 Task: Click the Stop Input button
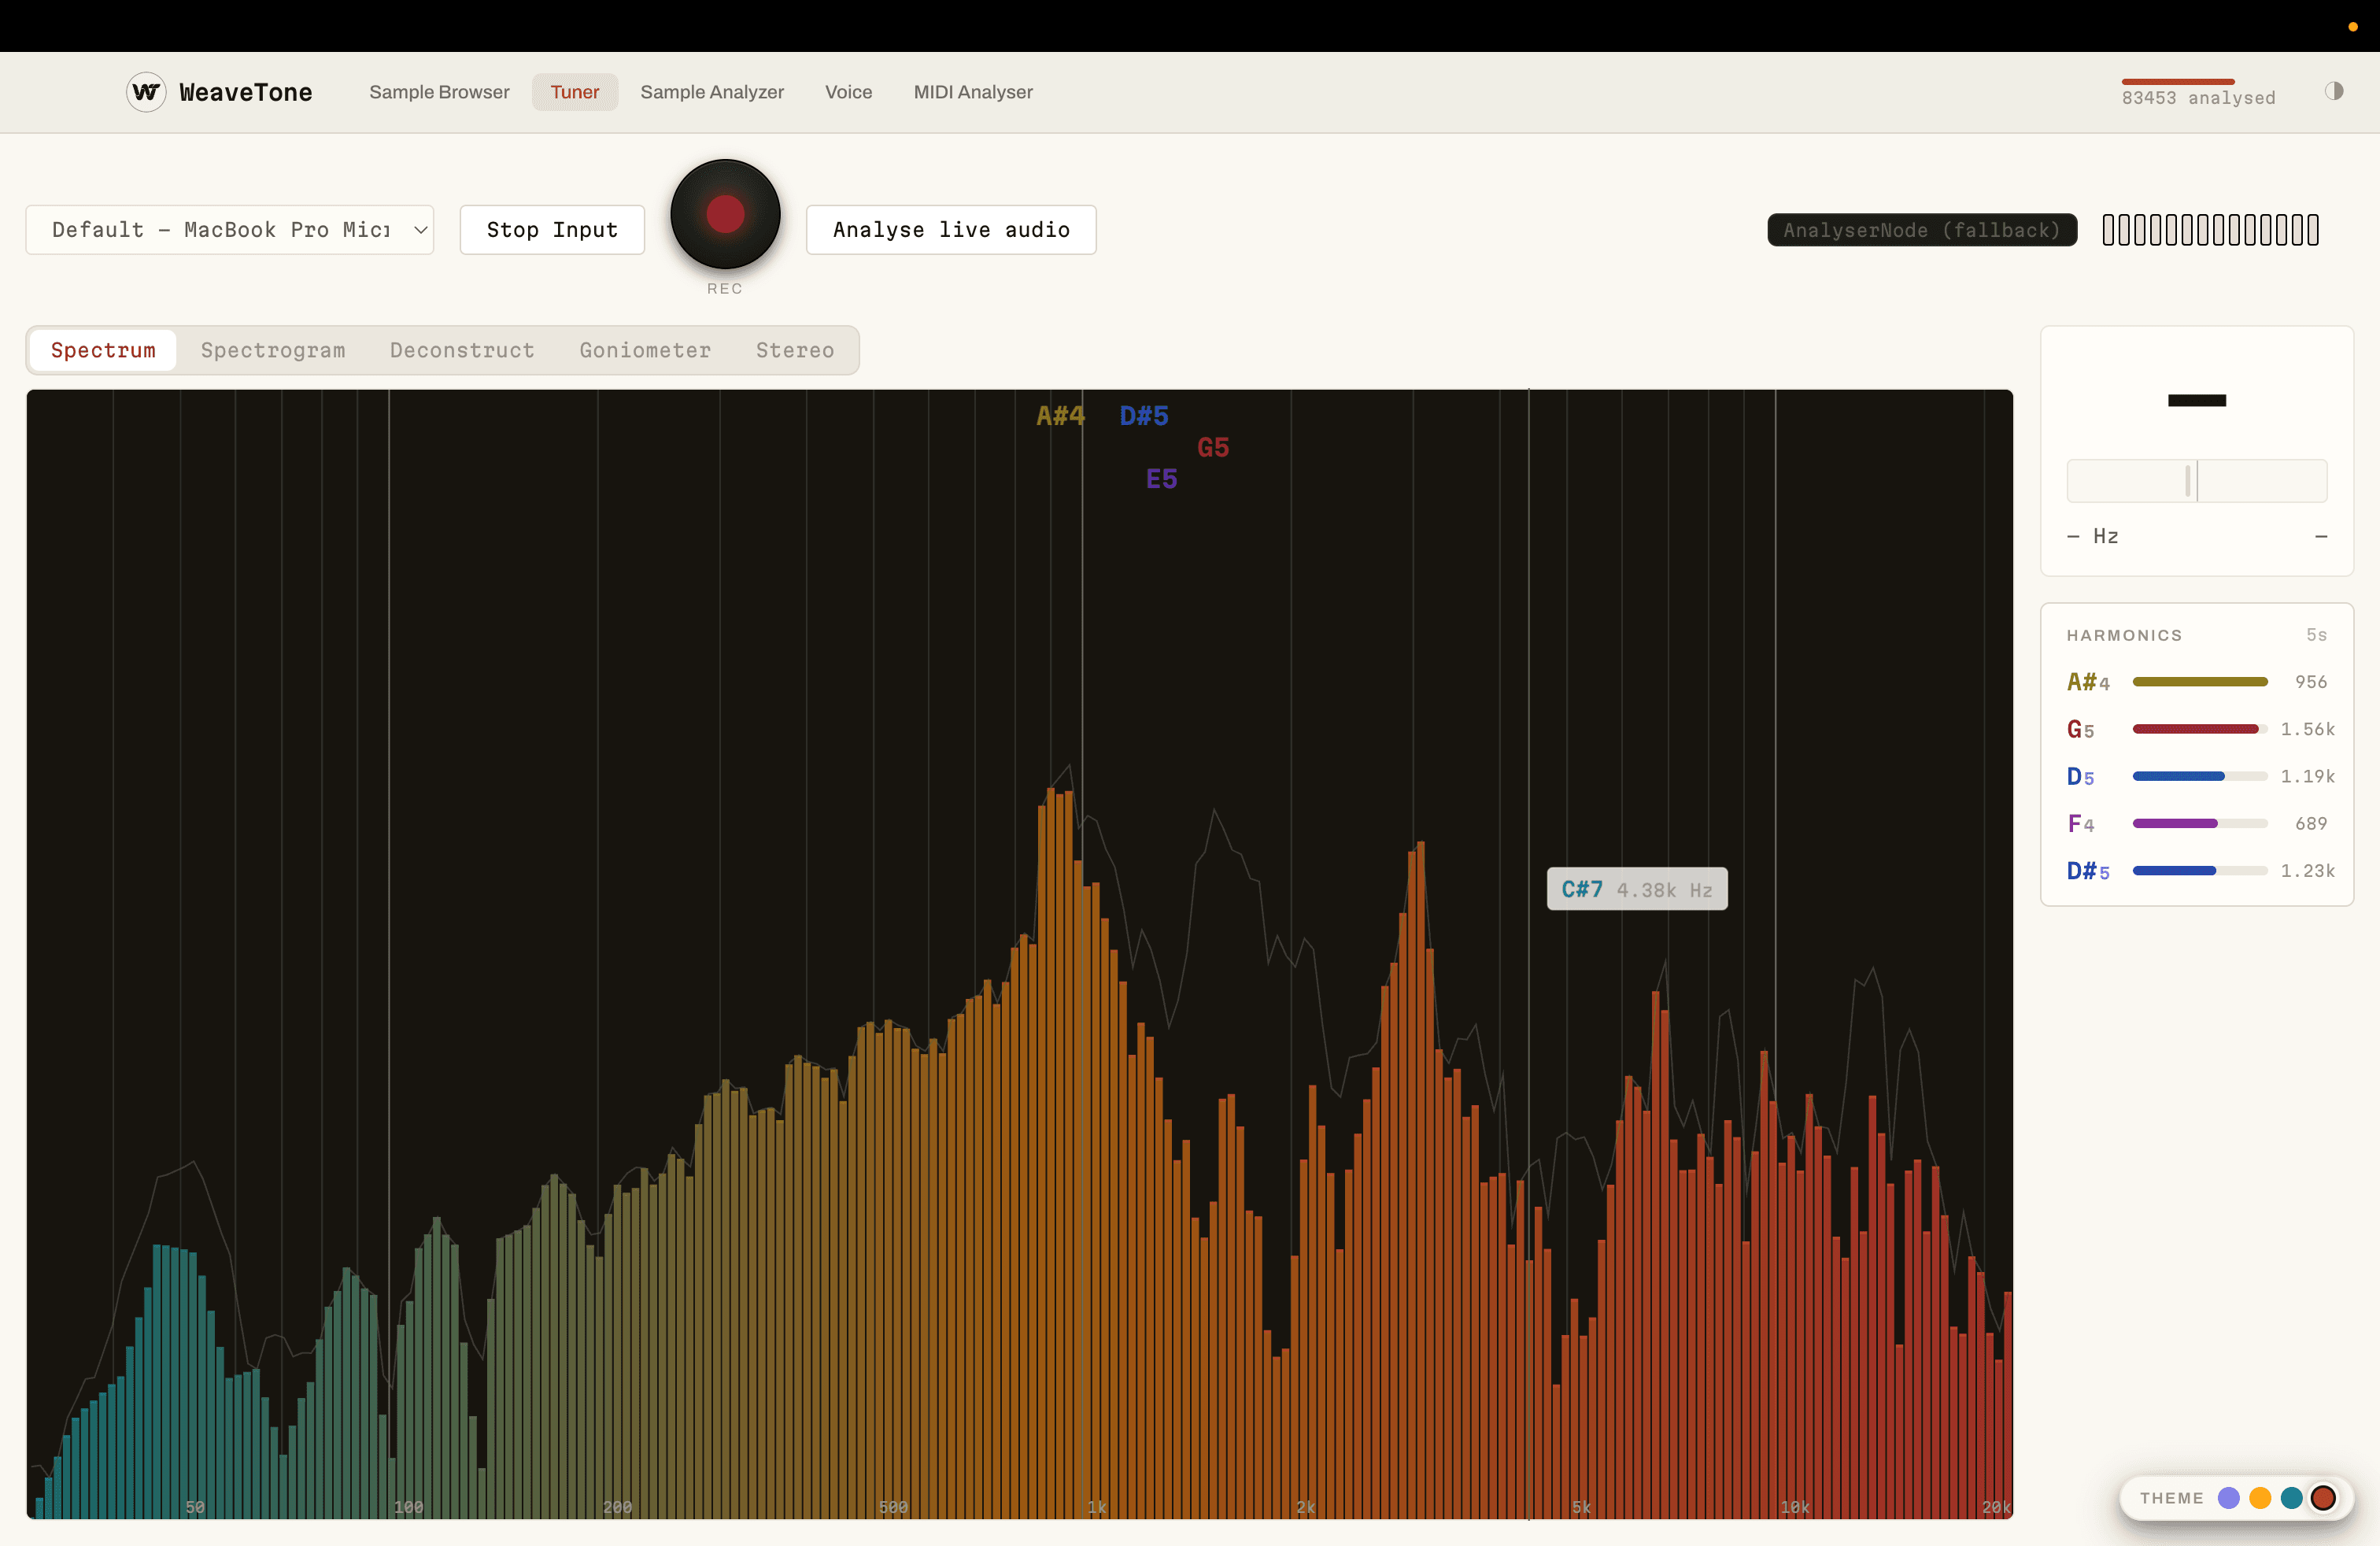(x=552, y=230)
